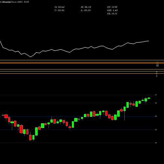Click the price axis label '24'

click(156, 130)
